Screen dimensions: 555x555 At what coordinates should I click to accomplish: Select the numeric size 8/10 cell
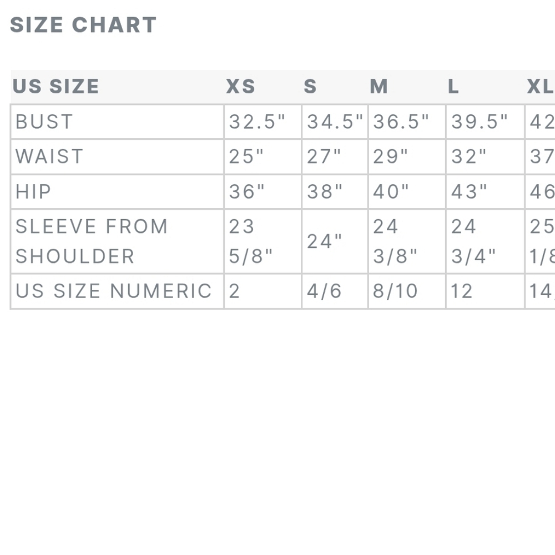coord(395,291)
